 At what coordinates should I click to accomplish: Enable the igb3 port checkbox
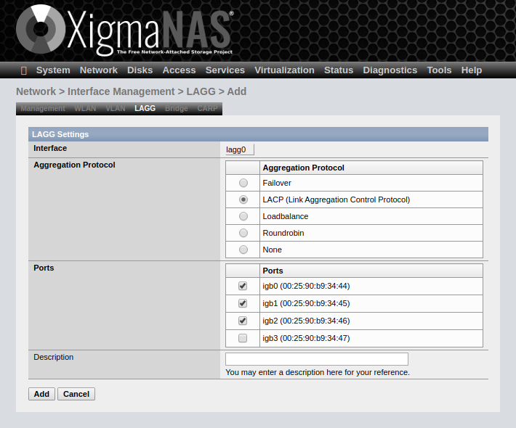[x=243, y=338]
